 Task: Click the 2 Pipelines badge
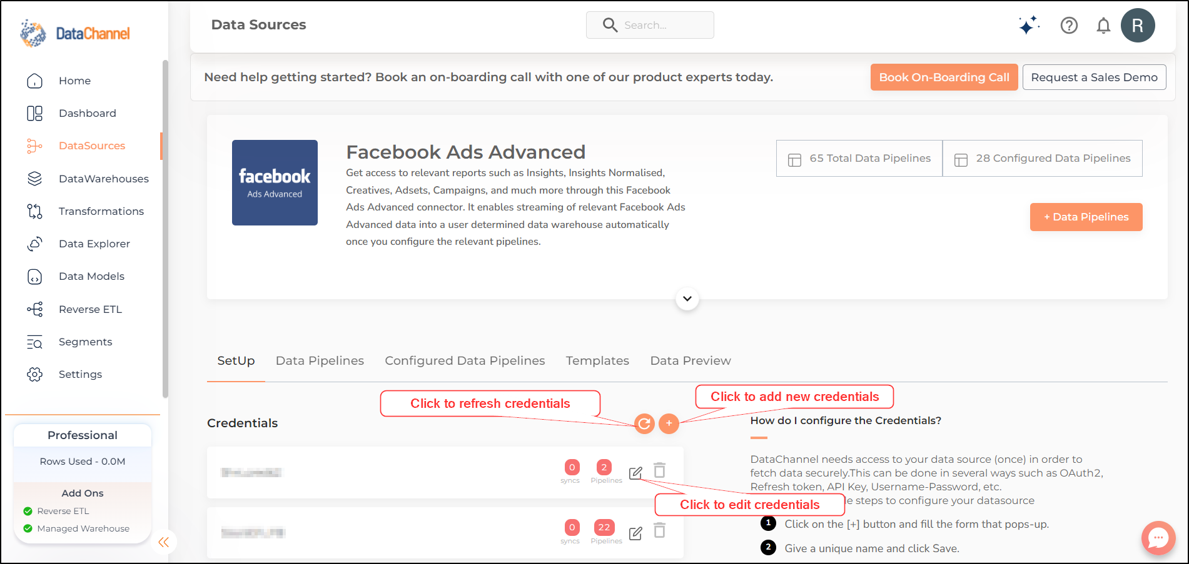tap(604, 467)
